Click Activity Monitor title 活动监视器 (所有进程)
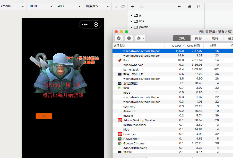This screenshot has width=233, height=158. click(215, 32)
